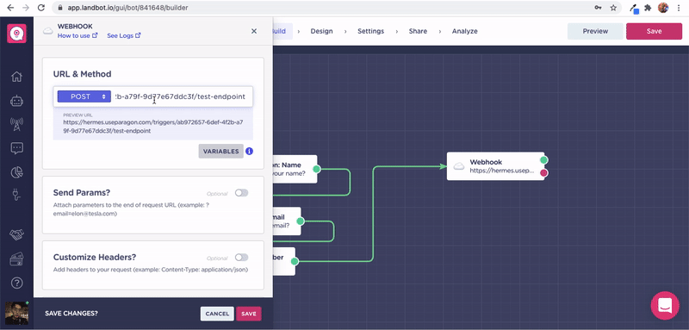Screen dimensions: 689x330
Task: Save the webhook changes in the panel
Action: coord(249,314)
